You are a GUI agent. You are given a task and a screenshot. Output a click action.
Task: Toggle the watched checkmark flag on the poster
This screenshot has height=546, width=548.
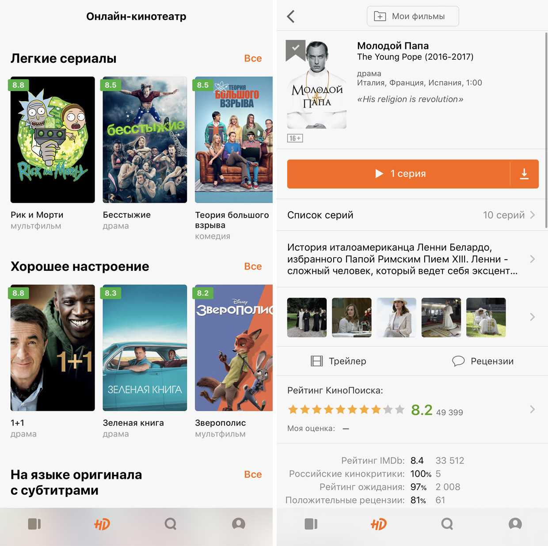click(x=296, y=49)
